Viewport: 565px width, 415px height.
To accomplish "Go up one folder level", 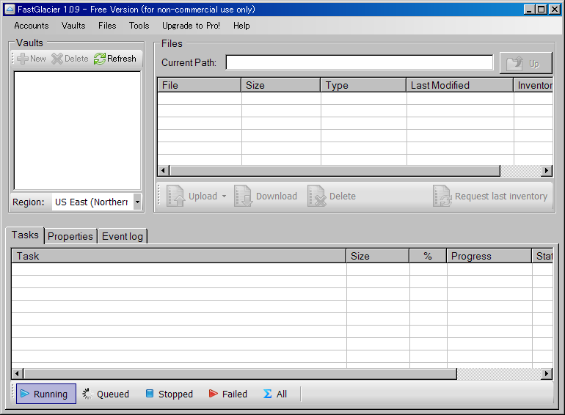I will [525, 63].
